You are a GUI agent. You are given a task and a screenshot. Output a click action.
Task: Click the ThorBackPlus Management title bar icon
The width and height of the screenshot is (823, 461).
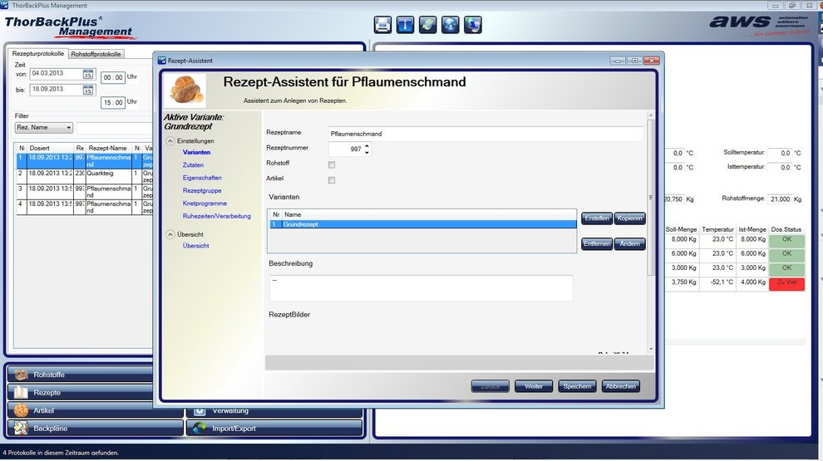[x=4, y=5]
